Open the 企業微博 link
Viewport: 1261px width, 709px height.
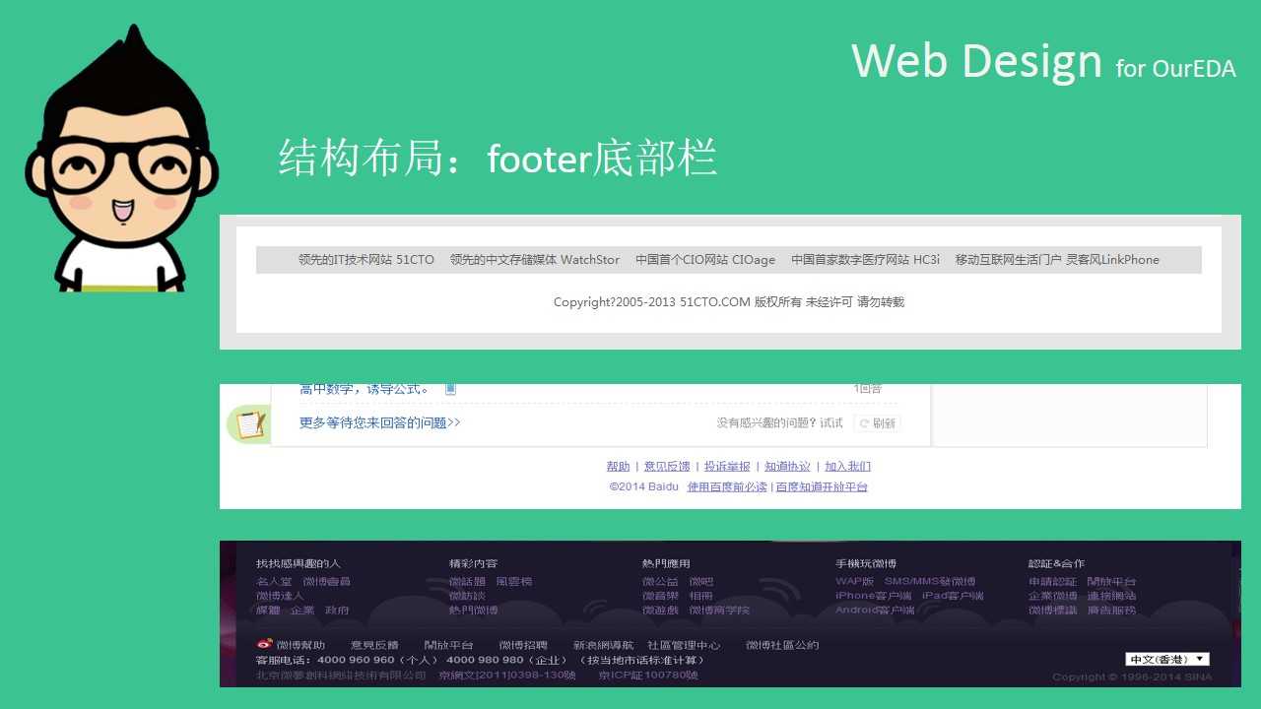1052,596
